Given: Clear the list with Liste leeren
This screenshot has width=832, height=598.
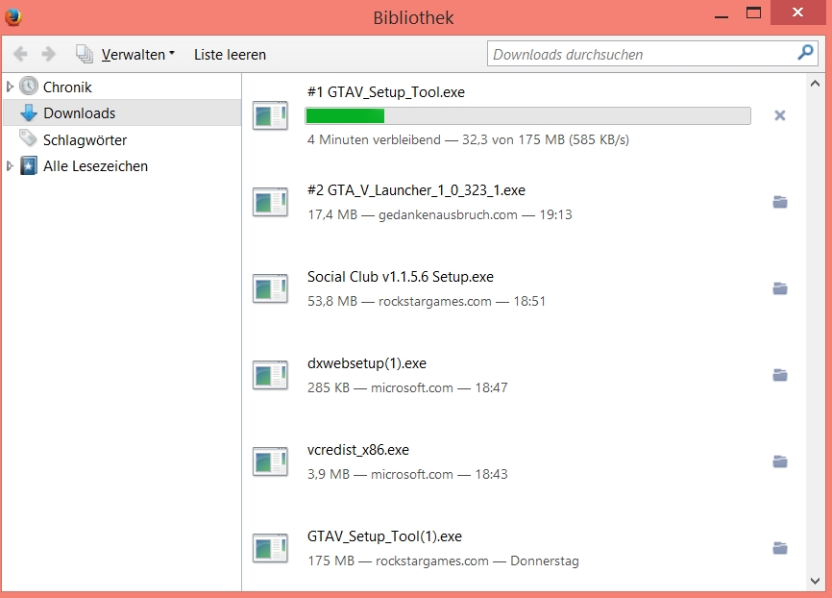Looking at the screenshot, I should [x=230, y=54].
